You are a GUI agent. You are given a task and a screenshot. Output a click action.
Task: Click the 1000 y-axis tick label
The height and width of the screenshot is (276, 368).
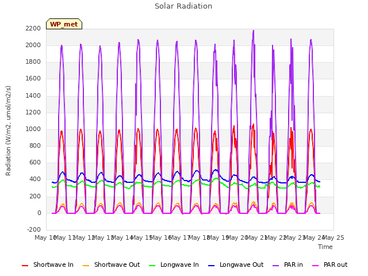pos(33,129)
